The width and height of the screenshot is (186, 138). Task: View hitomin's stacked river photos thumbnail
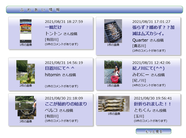26,72
